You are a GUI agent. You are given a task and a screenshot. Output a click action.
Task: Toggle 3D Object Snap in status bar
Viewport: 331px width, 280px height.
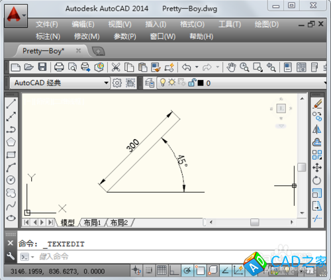213,271
